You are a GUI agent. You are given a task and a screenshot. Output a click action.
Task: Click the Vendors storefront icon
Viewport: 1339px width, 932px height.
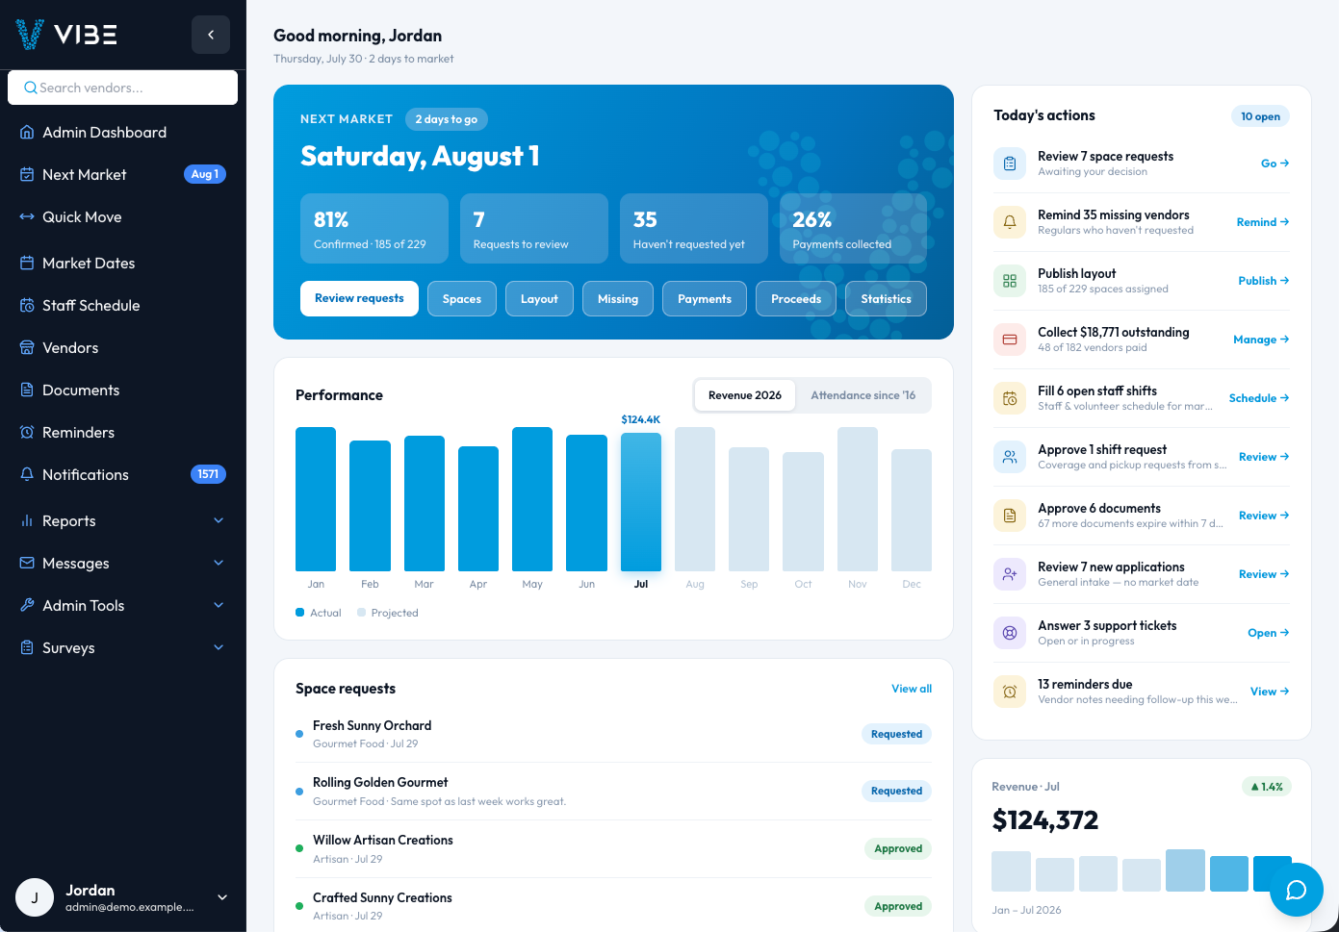(x=27, y=348)
